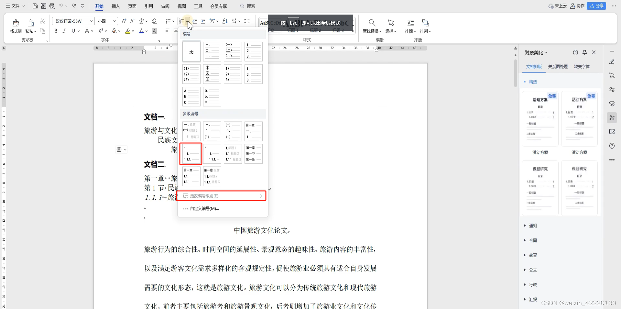Image resolution: width=621 pixels, height=309 pixels.
Task: Click the 搜索 search box
Action: pos(248,6)
